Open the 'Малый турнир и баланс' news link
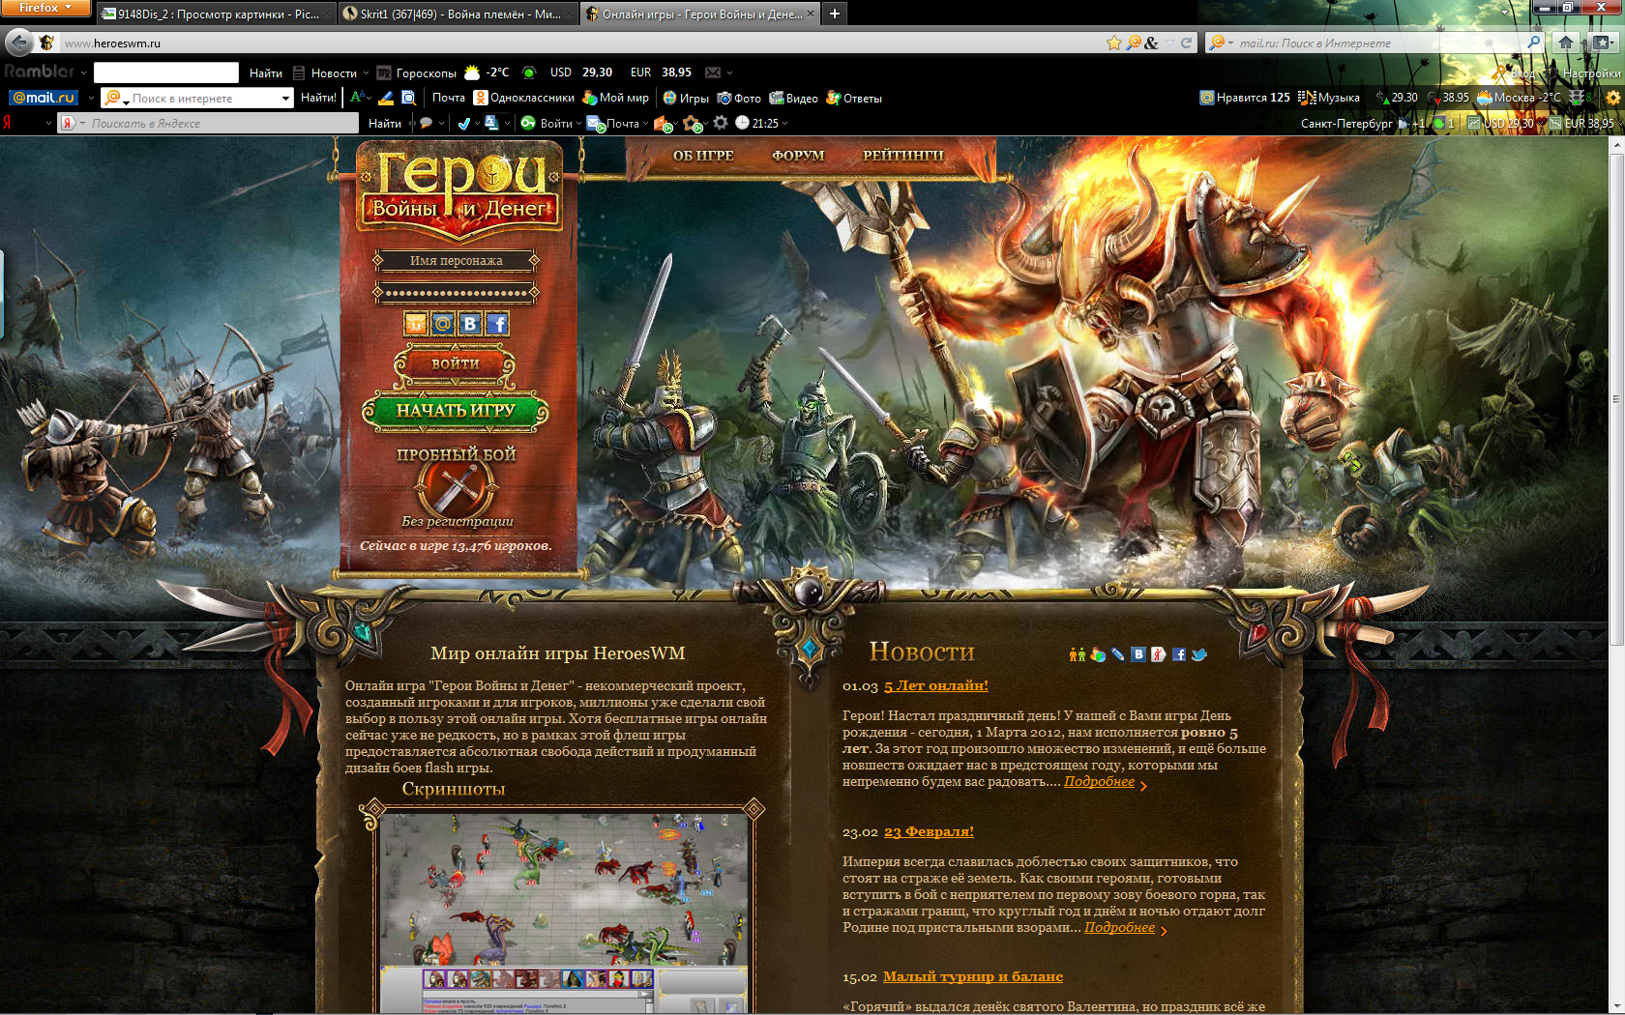Image resolution: width=1625 pixels, height=1015 pixels. [973, 976]
